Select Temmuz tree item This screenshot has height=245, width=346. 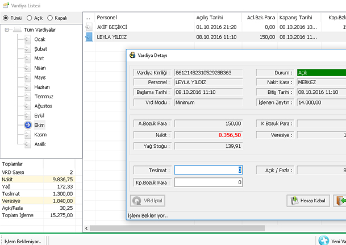click(x=44, y=97)
